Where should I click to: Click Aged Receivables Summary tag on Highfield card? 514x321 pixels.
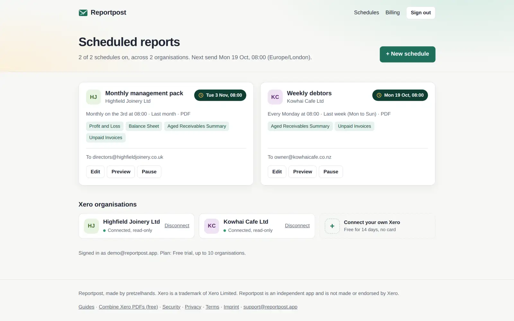[197, 126]
